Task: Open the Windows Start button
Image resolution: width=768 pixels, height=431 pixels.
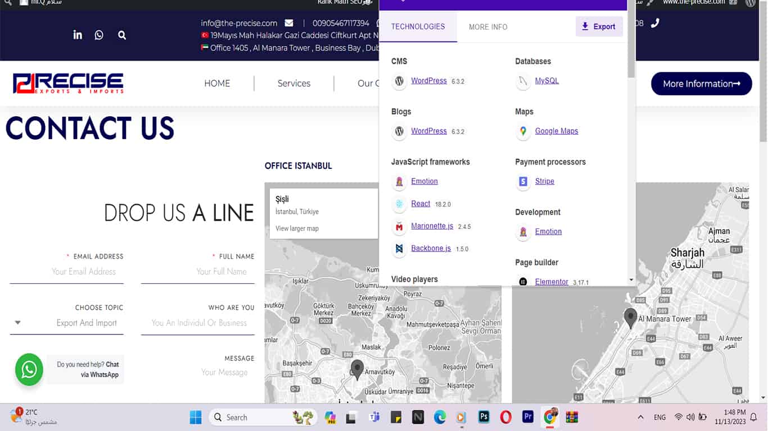Action: tap(196, 417)
